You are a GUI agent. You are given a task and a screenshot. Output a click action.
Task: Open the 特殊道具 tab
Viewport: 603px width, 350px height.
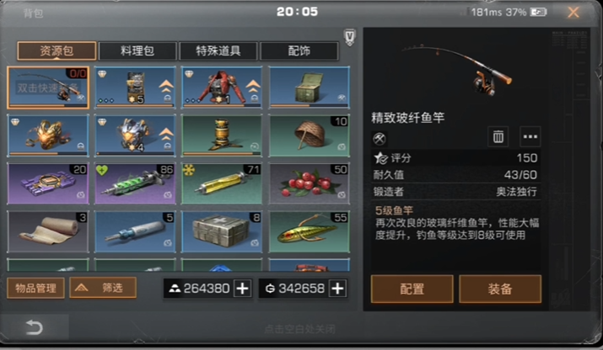(218, 50)
